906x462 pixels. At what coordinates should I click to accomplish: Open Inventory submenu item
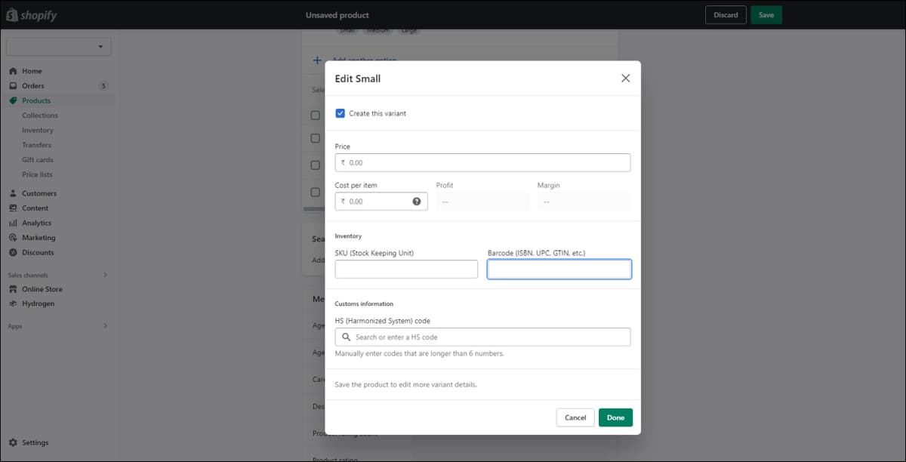(38, 130)
